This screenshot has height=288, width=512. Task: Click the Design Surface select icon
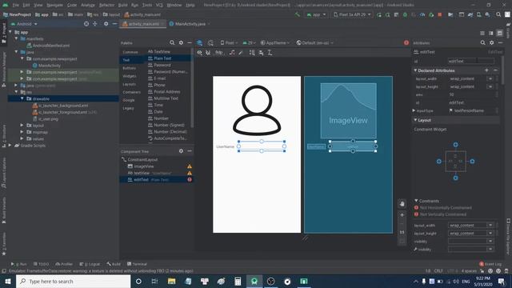(x=199, y=42)
